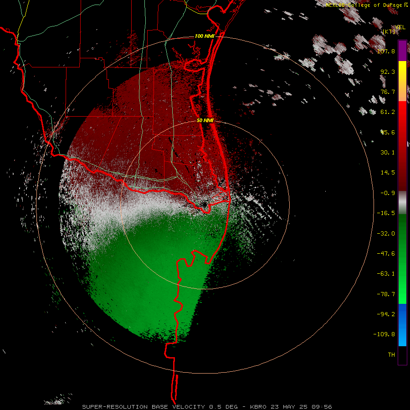Click the 107.8 velocity scale value

[386, 51]
